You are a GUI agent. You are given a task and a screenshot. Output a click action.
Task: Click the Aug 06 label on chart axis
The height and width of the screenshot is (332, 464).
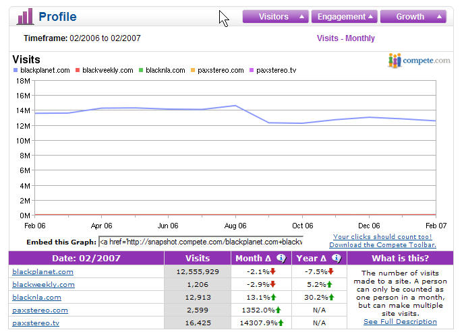(235, 226)
